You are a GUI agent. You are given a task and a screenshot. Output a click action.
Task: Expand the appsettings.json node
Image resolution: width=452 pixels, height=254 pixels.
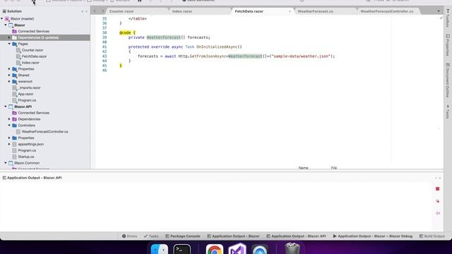click(x=9, y=144)
